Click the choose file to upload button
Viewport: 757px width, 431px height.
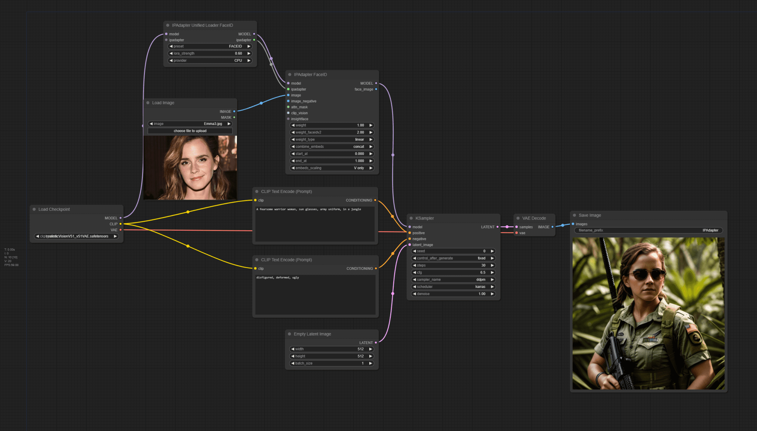[x=190, y=131]
